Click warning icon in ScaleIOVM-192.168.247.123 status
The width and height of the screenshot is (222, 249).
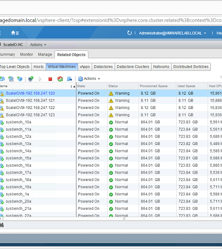click(x=111, y=115)
